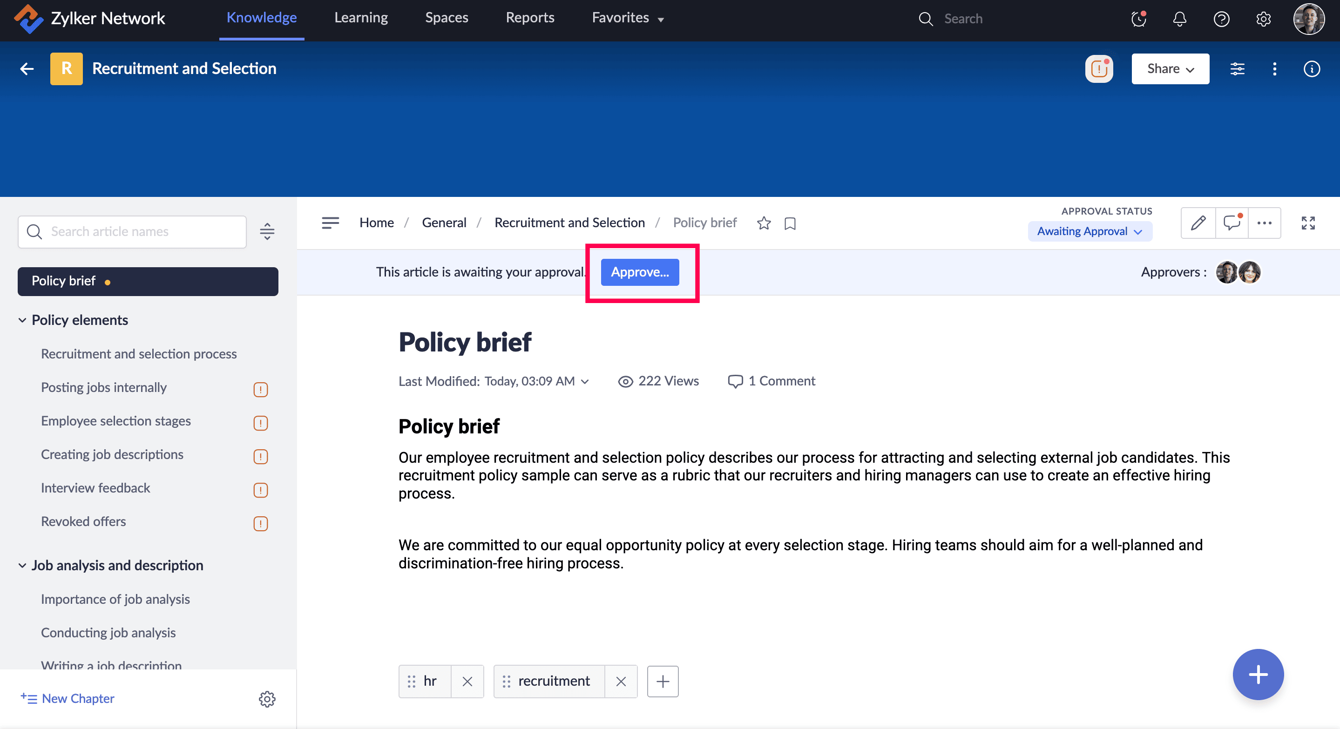Screen dimensions: 1340x729
Task: Click the Approve button
Action: tap(639, 272)
